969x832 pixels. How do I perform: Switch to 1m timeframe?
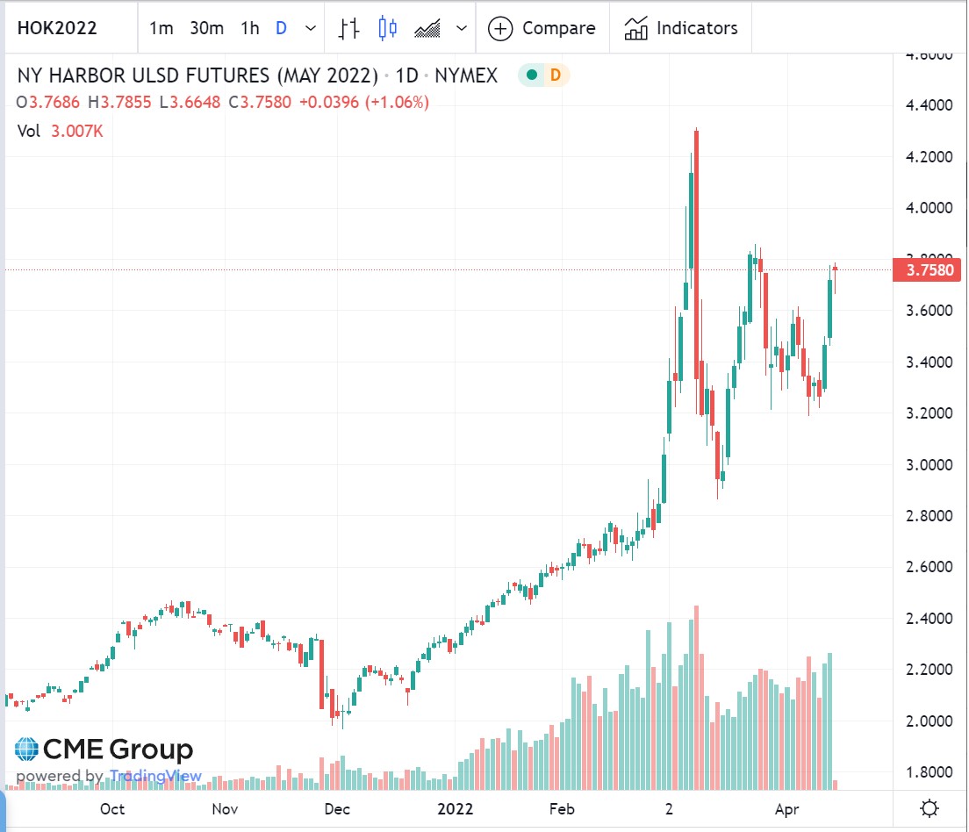(x=161, y=28)
